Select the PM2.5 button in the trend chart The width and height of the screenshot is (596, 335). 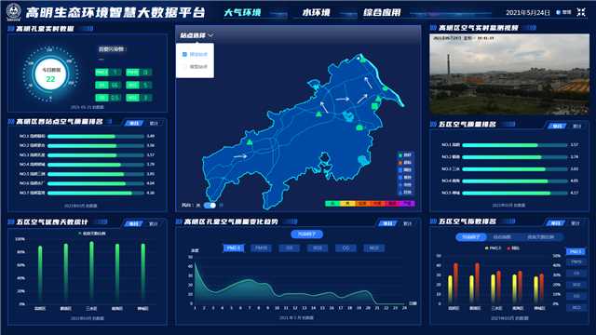pos(234,248)
